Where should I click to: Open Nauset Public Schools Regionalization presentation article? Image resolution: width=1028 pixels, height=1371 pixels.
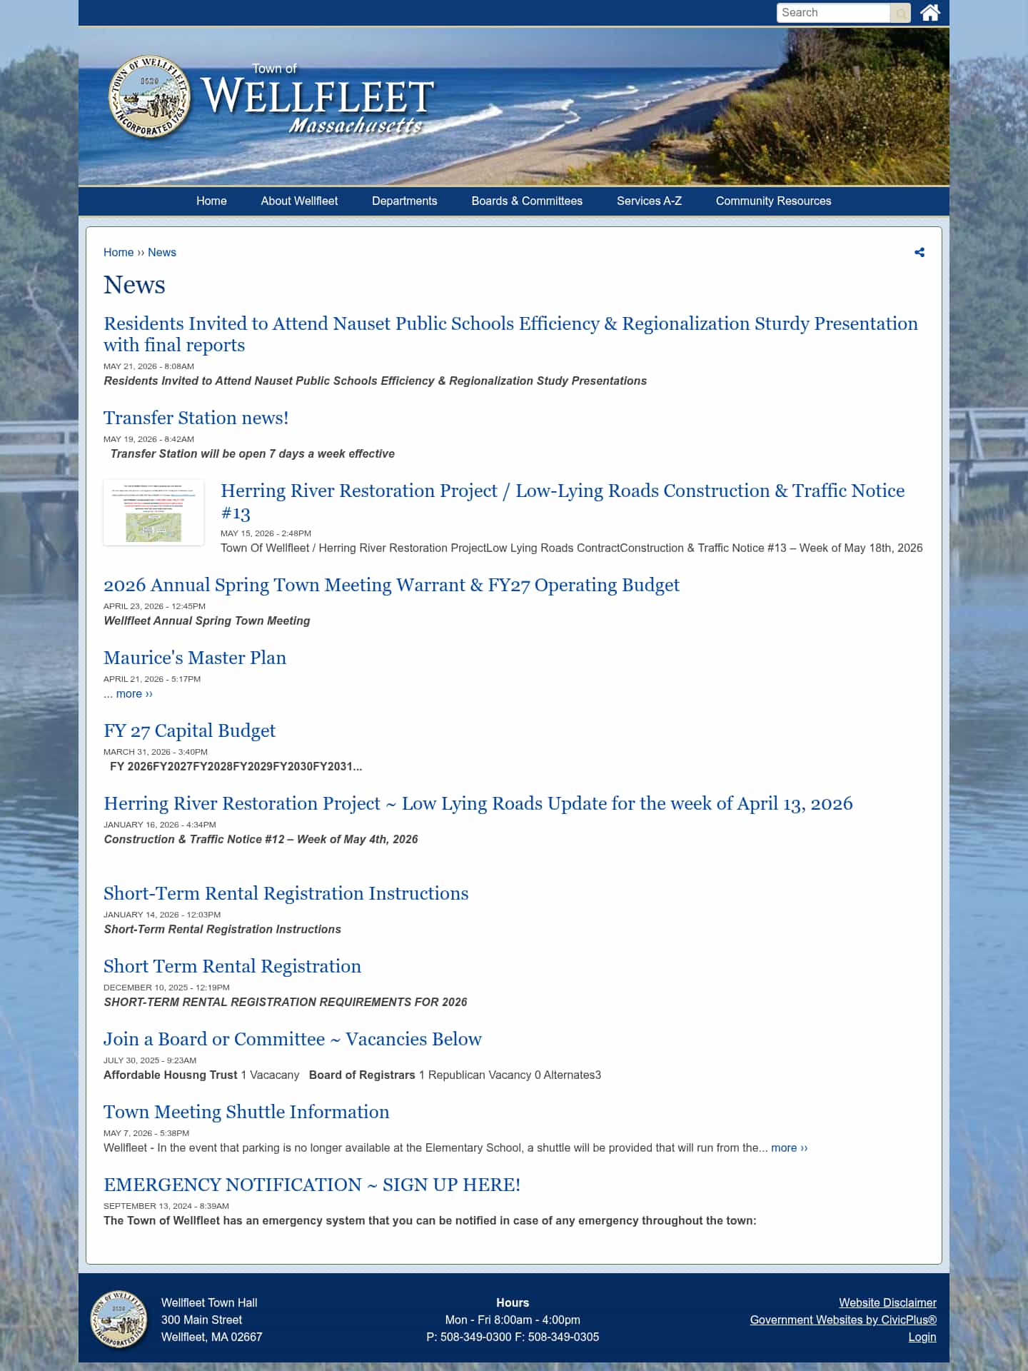(510, 334)
